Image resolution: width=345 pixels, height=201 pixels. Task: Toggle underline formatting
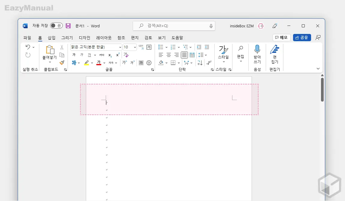point(89,55)
